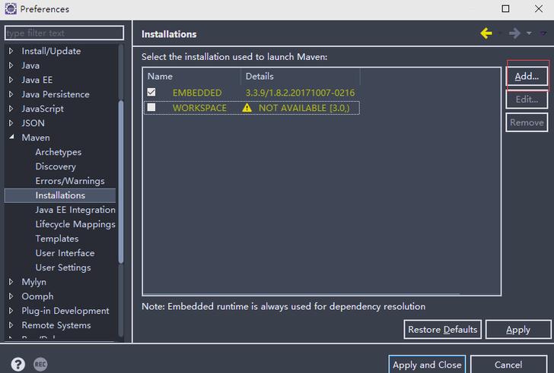
Task: Uncheck the EMBEDDED installation checkbox
Action: coord(151,92)
